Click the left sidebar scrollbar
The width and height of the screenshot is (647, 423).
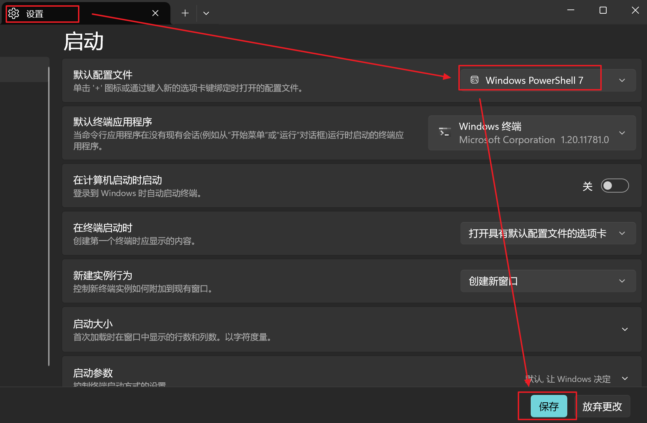49,216
